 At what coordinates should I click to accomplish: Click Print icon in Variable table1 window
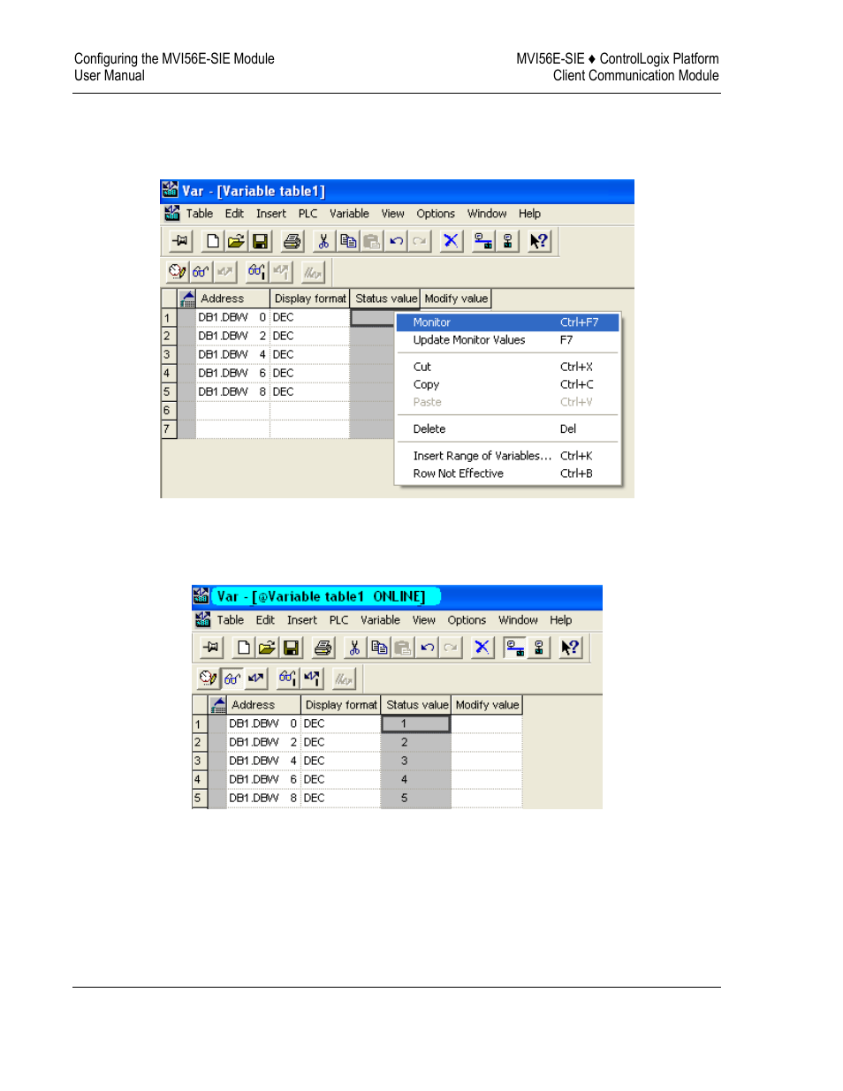pyautogui.click(x=292, y=241)
